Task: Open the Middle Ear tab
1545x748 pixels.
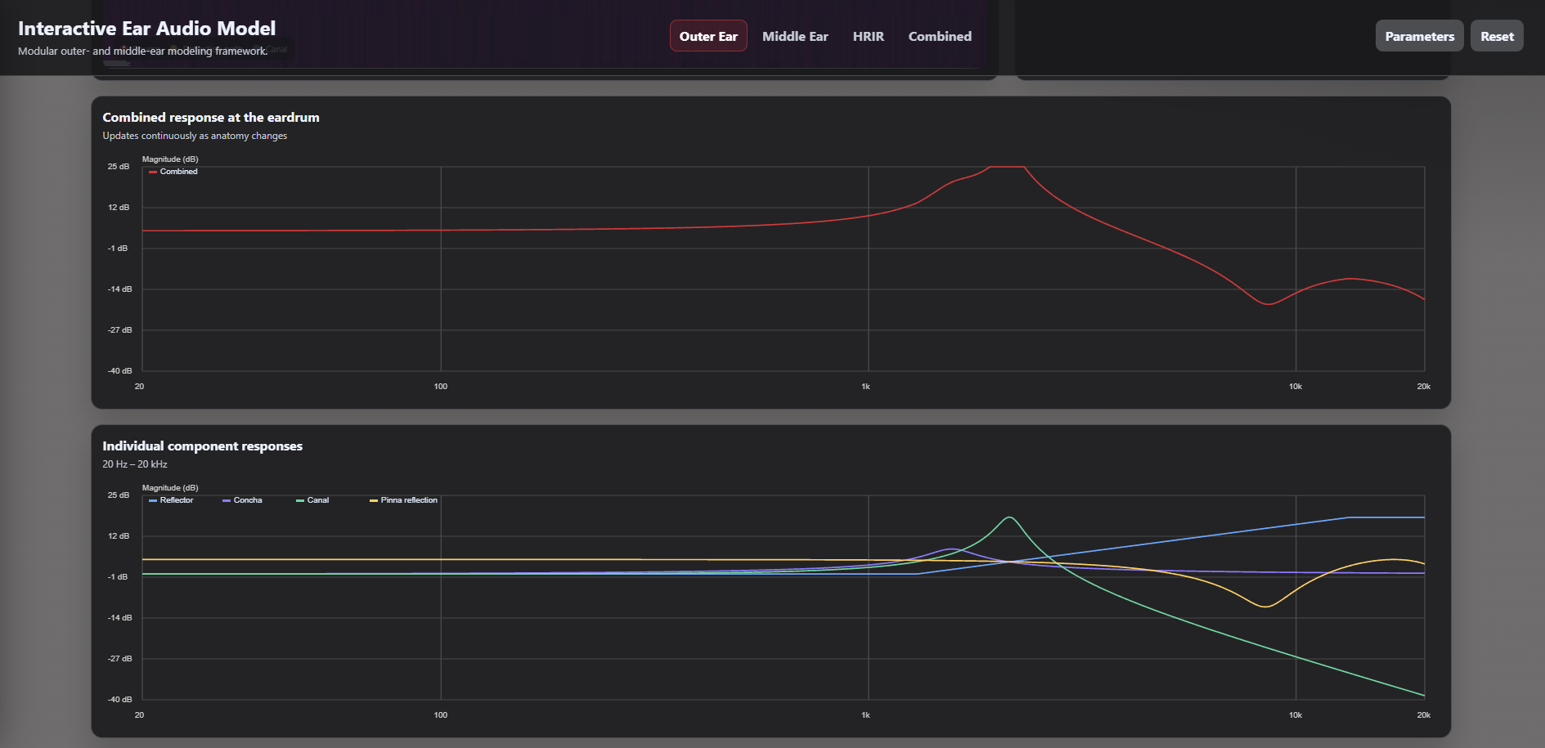Action: (795, 36)
